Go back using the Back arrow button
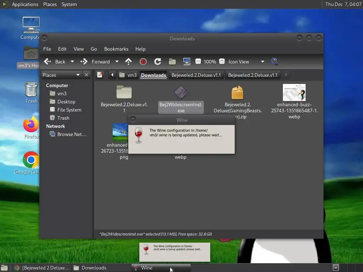Screen dimensions: 363x272 tap(55, 62)
